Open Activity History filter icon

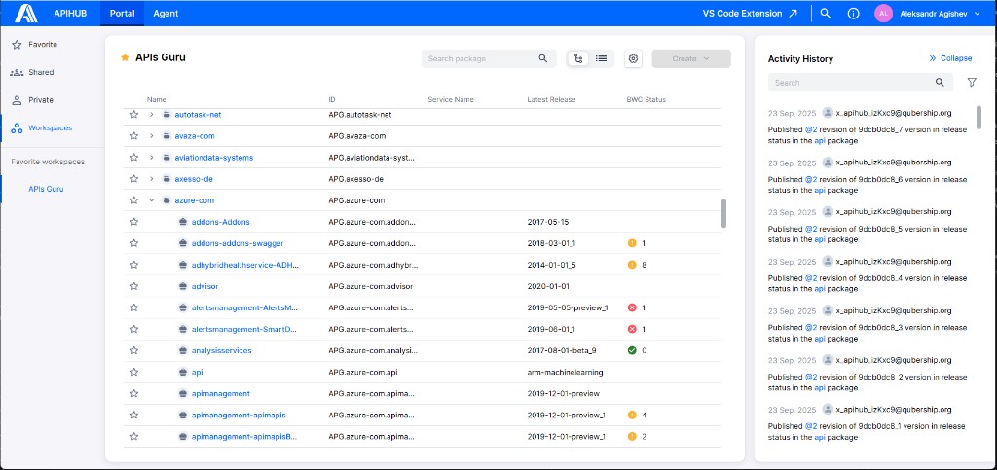(x=972, y=82)
